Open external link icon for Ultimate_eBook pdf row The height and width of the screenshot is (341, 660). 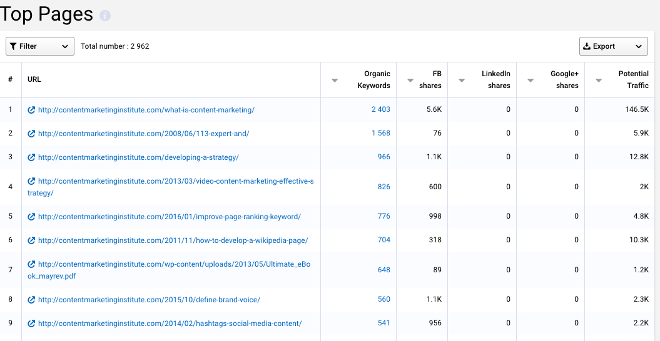click(x=31, y=264)
